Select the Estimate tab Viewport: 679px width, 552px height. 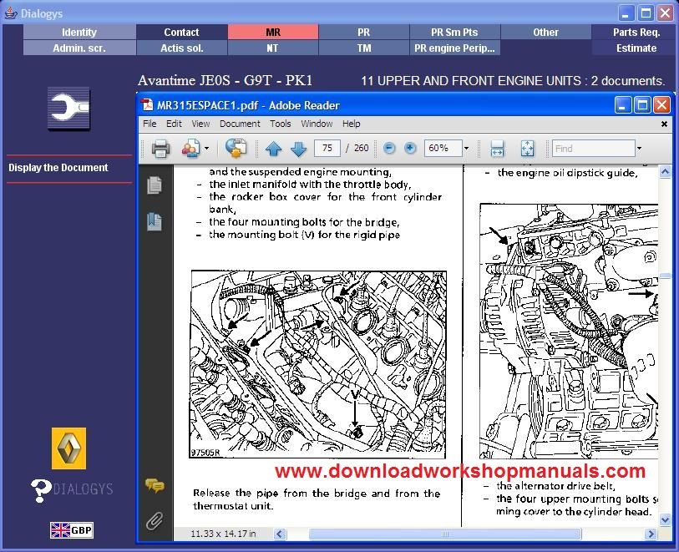pos(636,48)
